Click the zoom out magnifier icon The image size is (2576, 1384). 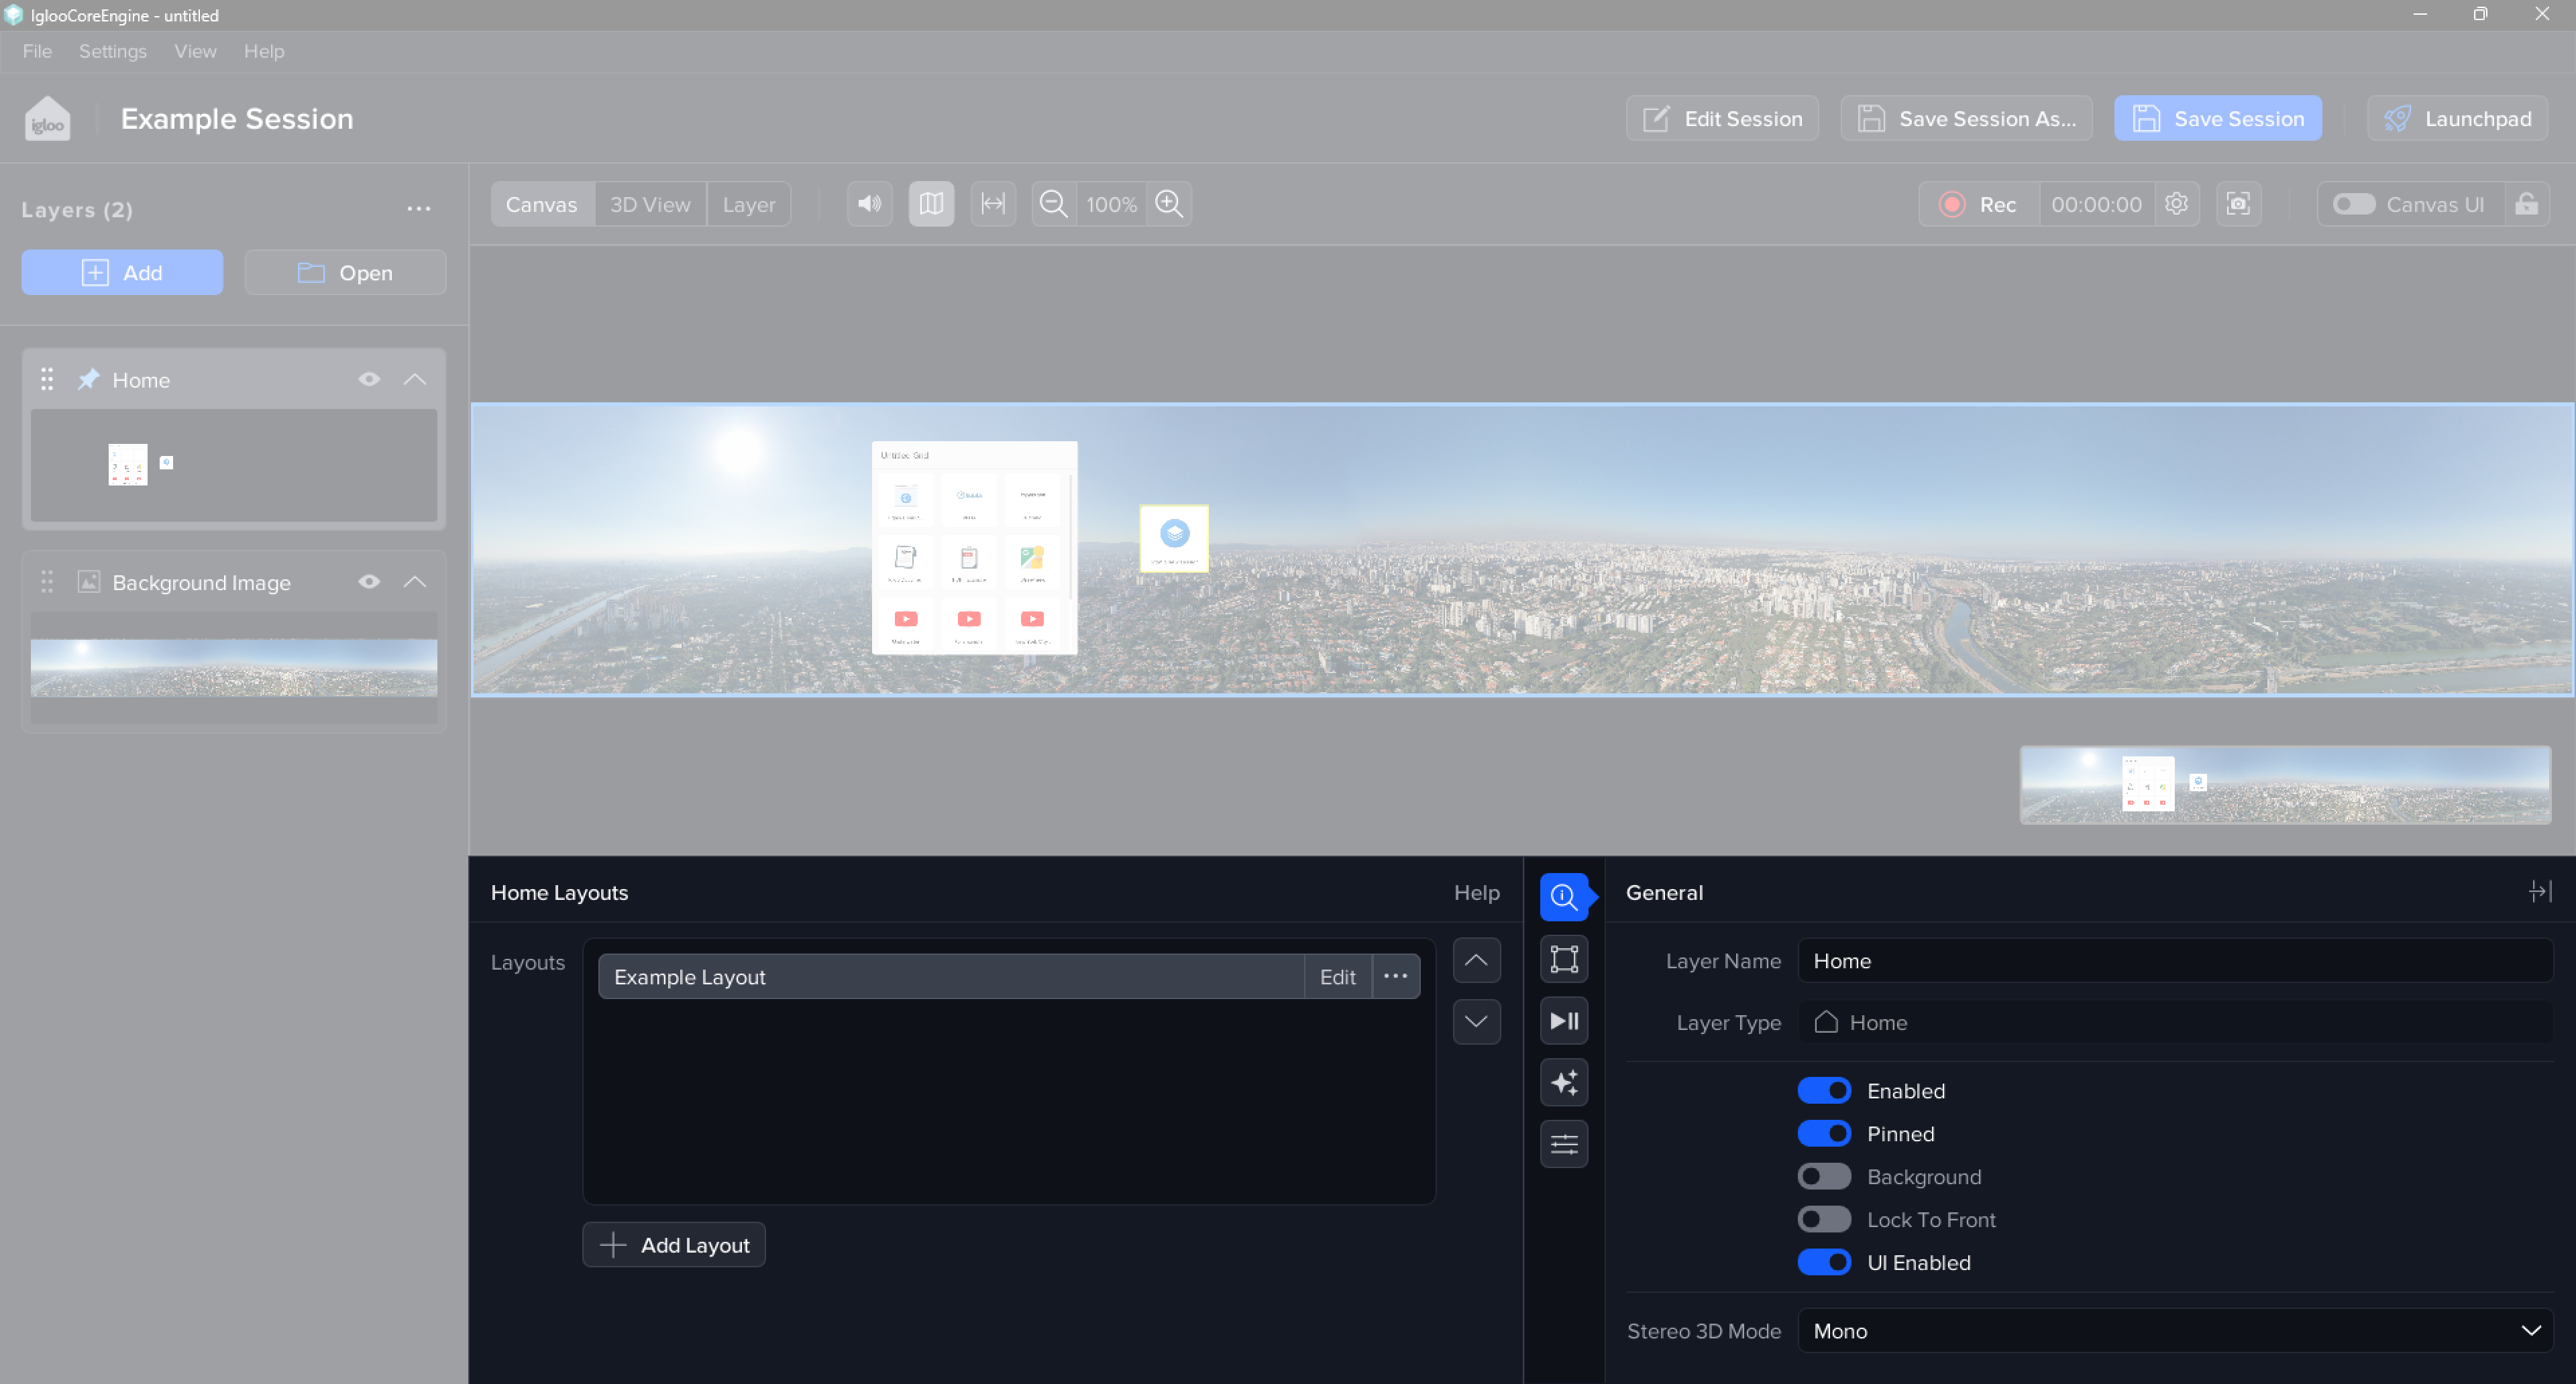(x=1053, y=204)
